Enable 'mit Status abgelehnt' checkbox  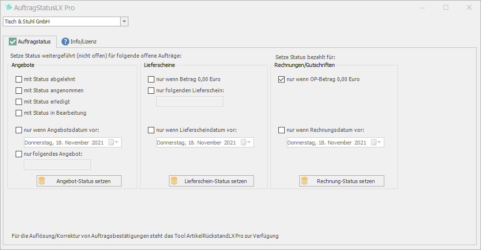[x=19, y=79]
